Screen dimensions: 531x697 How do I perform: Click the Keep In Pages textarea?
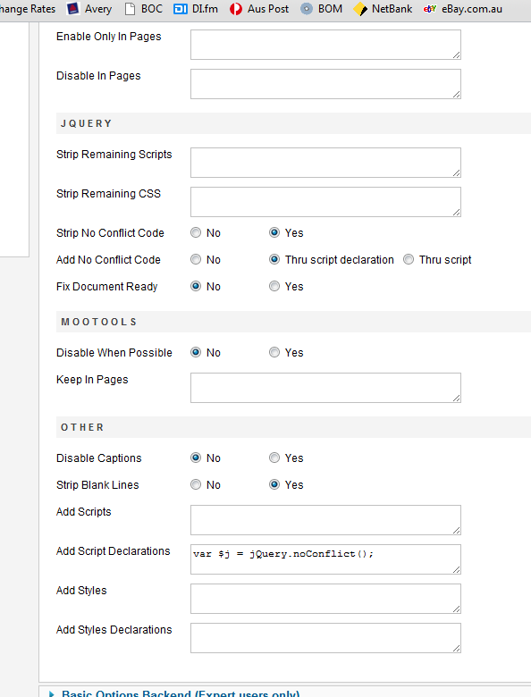click(x=325, y=388)
